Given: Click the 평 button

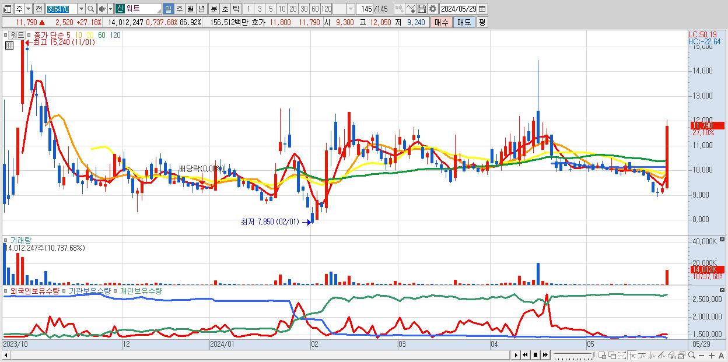Looking at the screenshot, I should (x=482, y=22).
